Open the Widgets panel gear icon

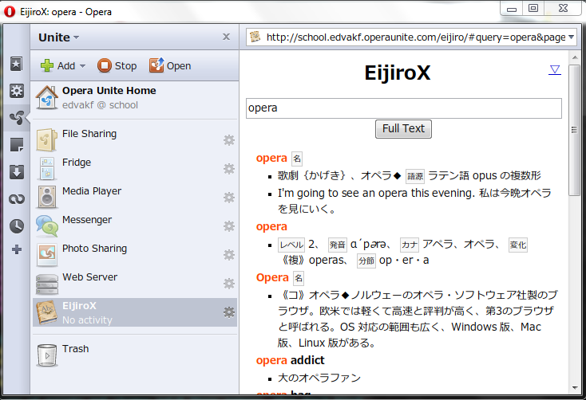pyautogui.click(x=16, y=91)
